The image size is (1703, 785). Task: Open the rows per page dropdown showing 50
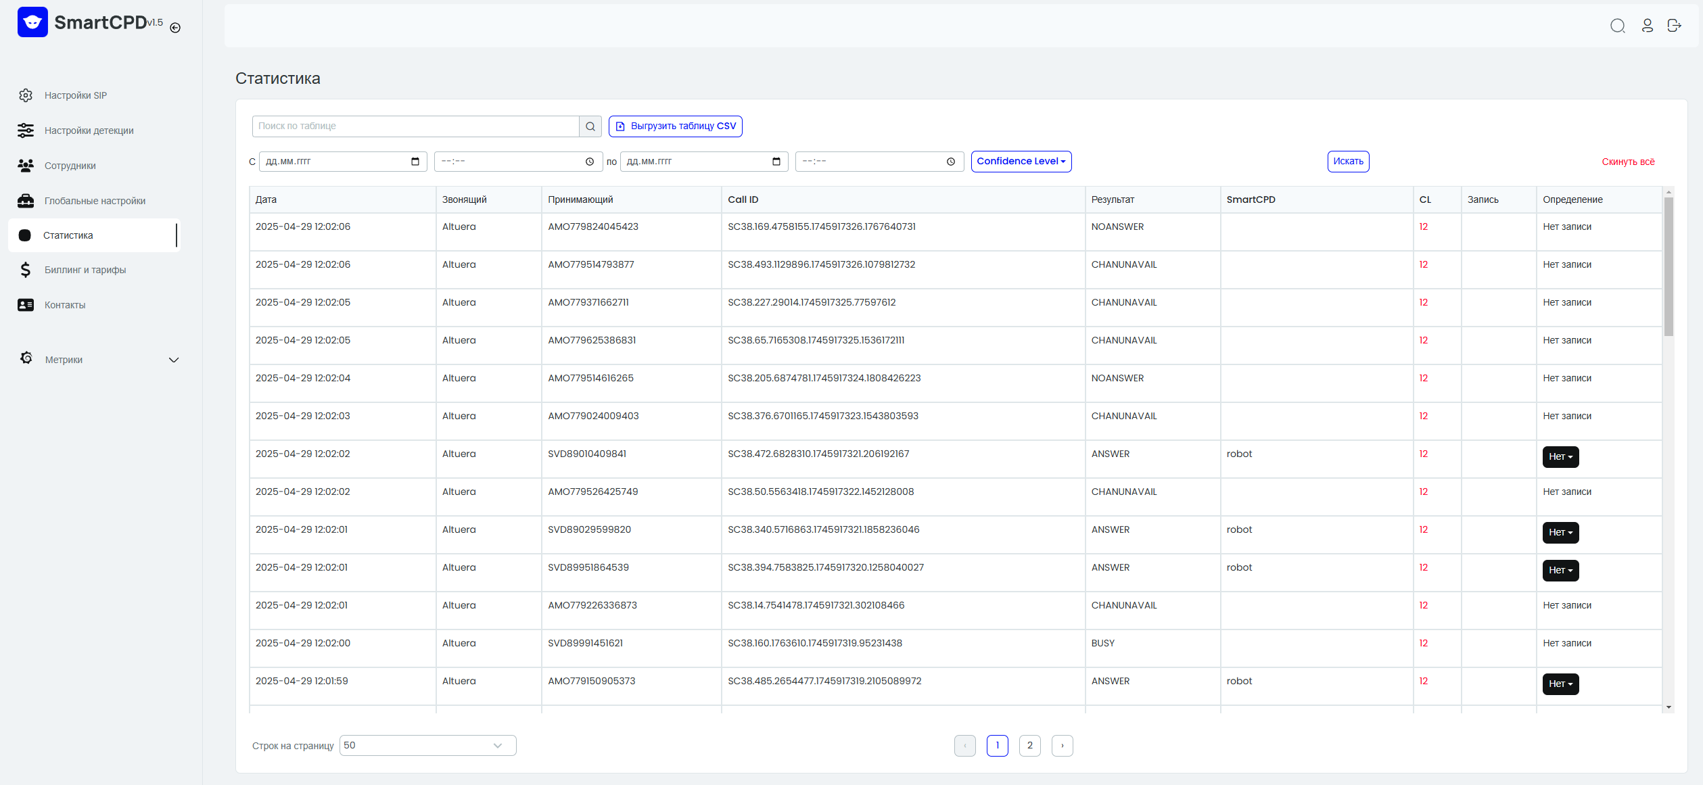click(x=427, y=746)
